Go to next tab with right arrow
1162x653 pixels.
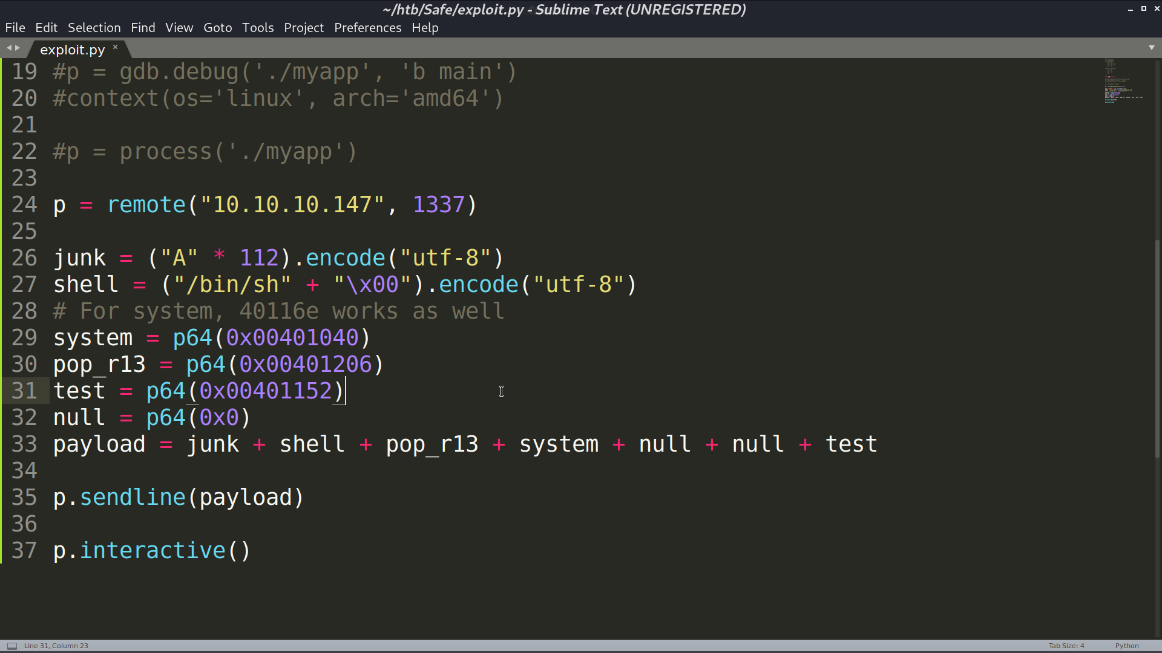point(18,48)
